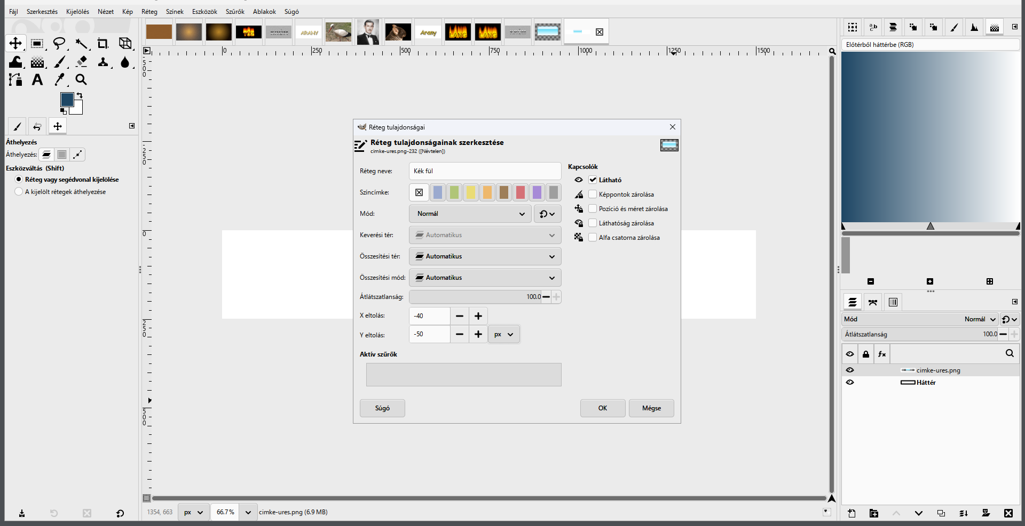Image resolution: width=1025 pixels, height=526 pixels.
Task: Open the Színek menu
Action: [175, 12]
